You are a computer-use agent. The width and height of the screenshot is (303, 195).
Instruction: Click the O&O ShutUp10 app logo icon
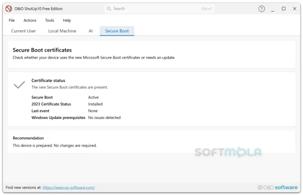9,9
